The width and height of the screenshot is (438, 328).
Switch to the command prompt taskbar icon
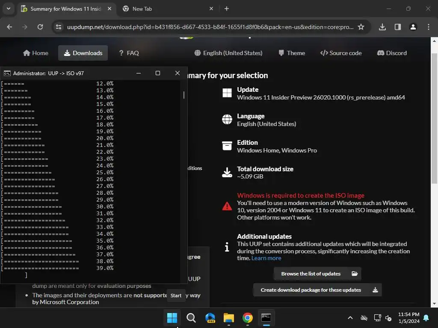point(266,318)
